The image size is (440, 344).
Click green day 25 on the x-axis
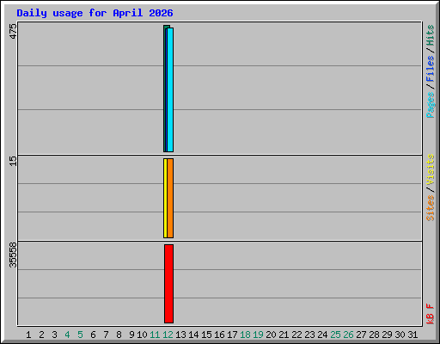click(x=335, y=335)
